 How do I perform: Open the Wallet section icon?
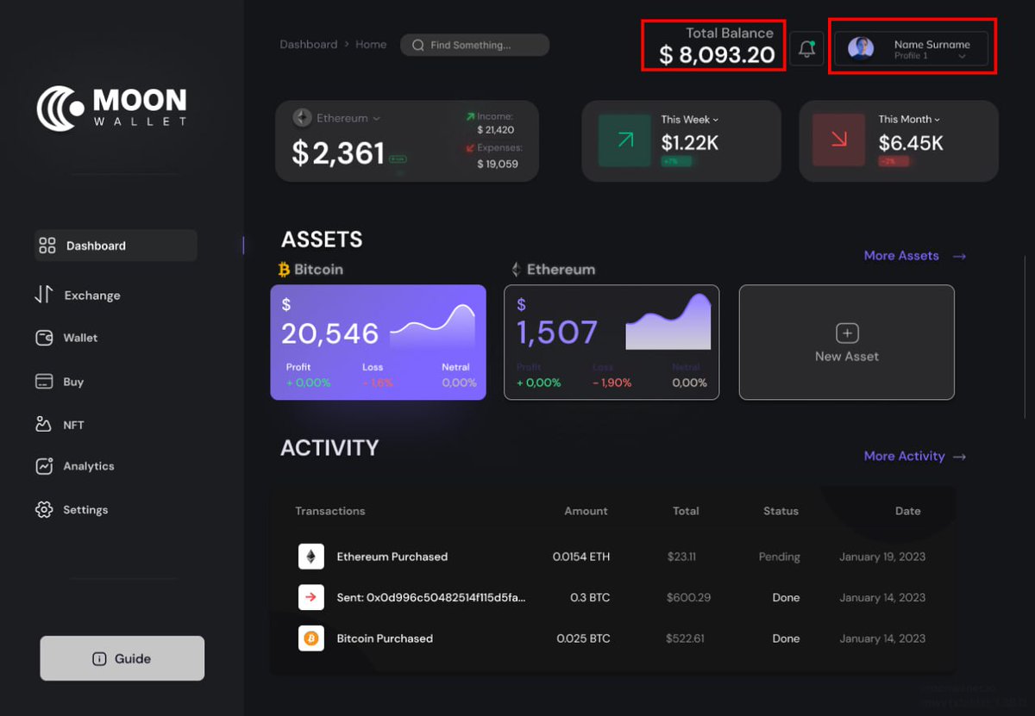[45, 338]
